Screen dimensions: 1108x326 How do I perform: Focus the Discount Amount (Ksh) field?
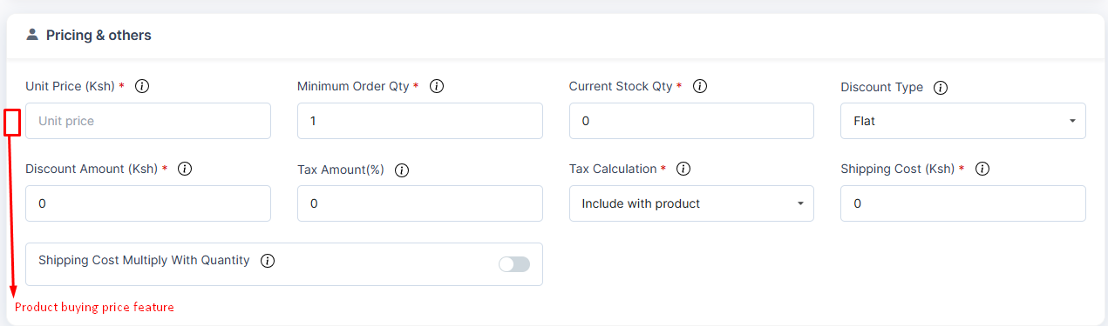point(148,203)
